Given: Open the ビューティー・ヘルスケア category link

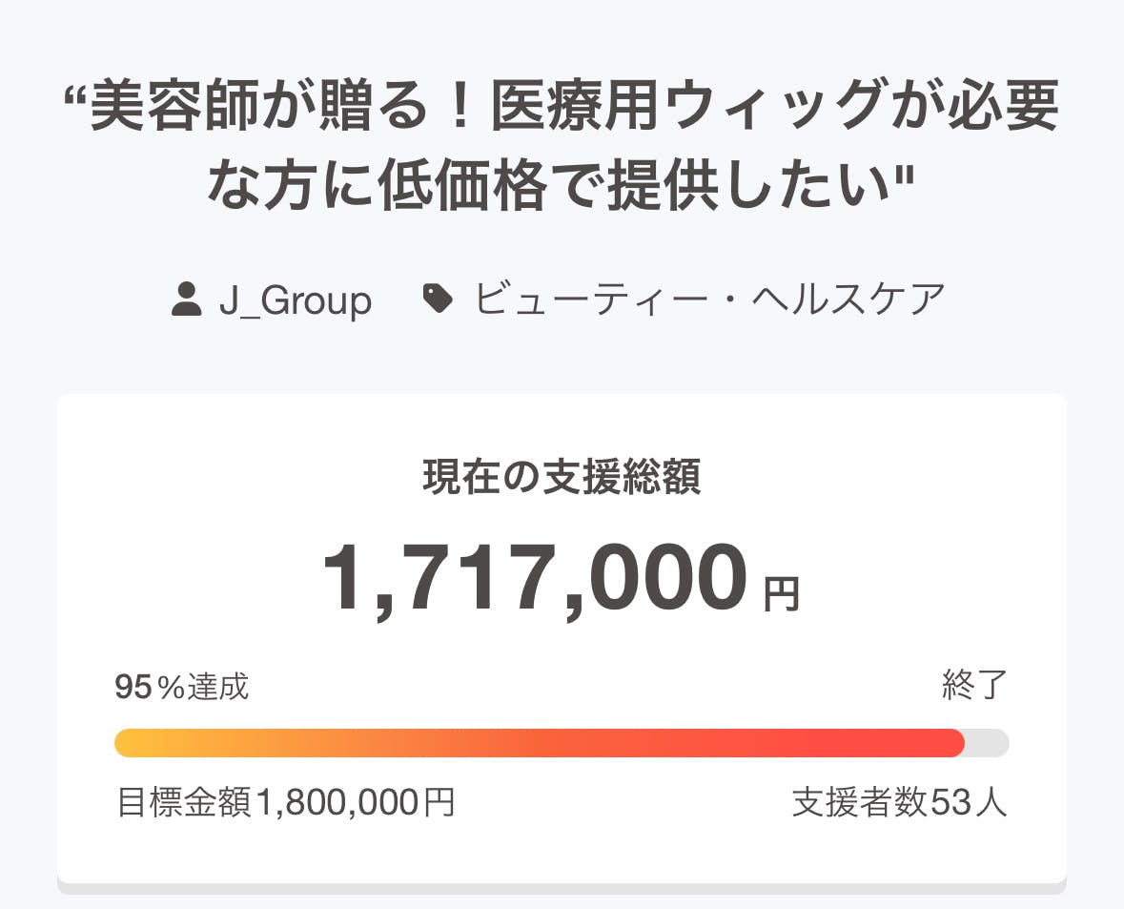Looking at the screenshot, I should point(709,300).
